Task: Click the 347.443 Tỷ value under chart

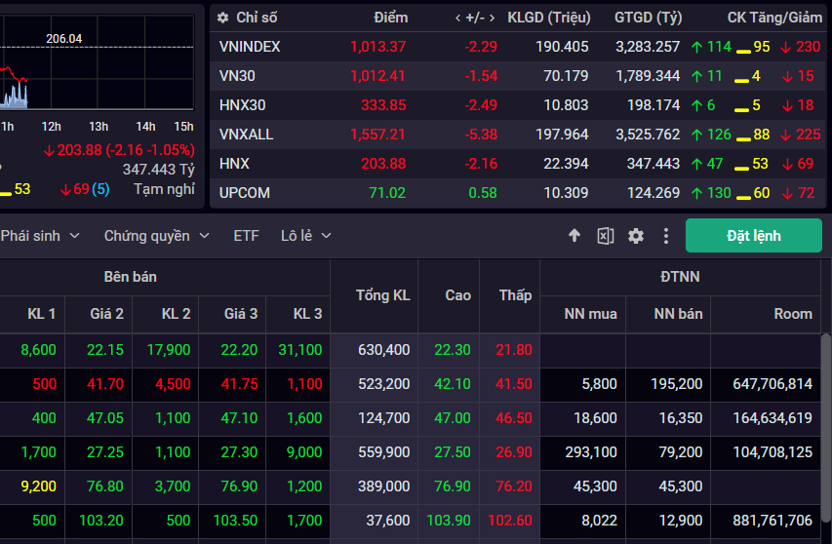Action: (x=159, y=170)
